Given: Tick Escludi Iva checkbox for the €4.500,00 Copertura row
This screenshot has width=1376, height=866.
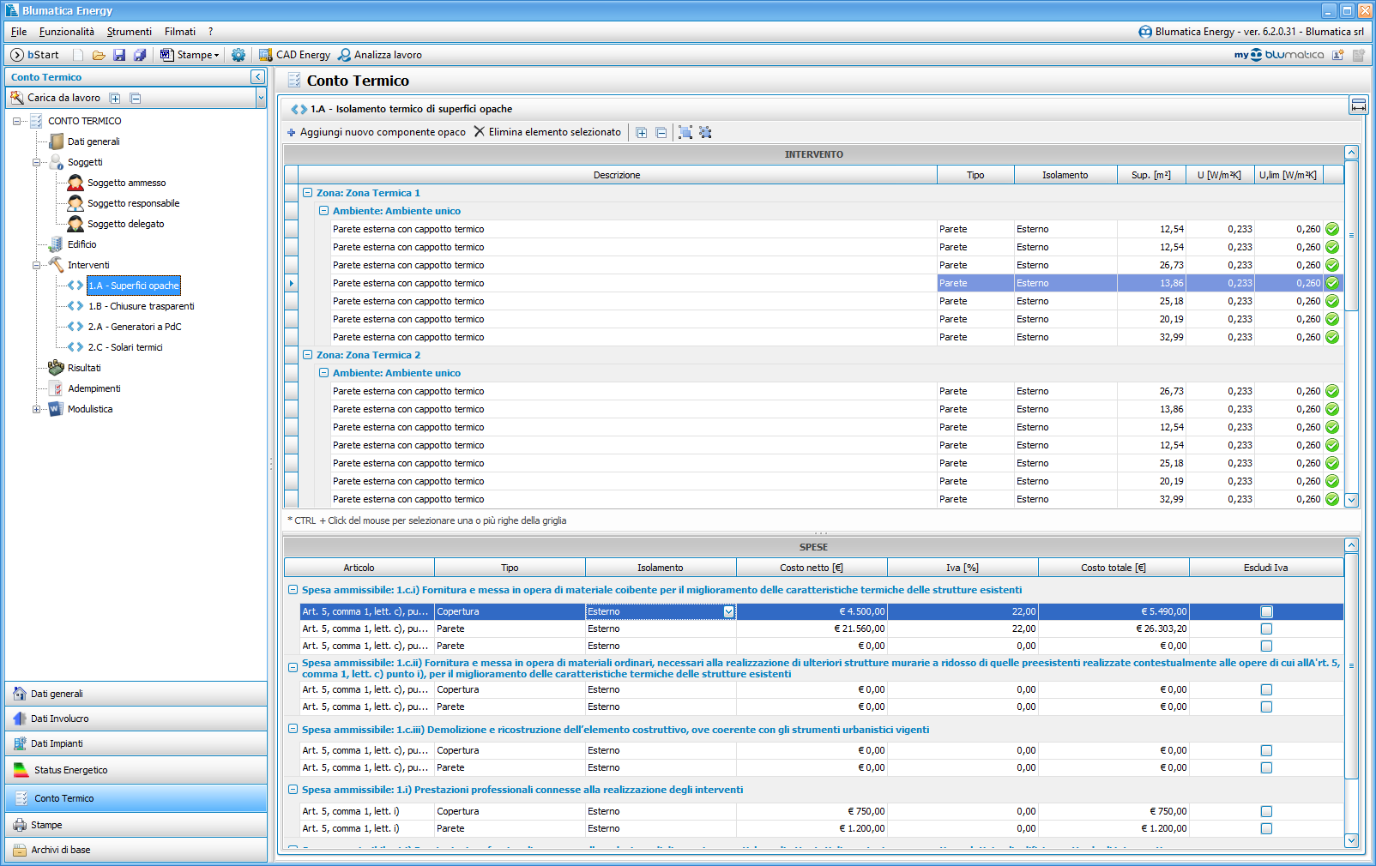Looking at the screenshot, I should point(1266,611).
